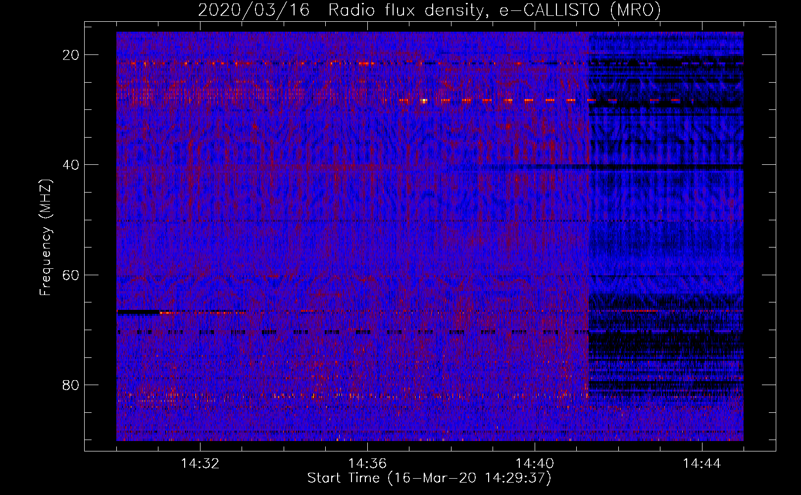Viewport: 801px width, 495px height.
Task: Click the 40 MHz frequency tick label
Action: pos(71,165)
